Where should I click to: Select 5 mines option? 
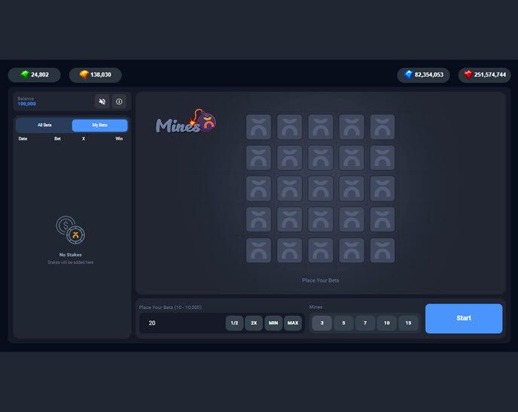pos(344,323)
